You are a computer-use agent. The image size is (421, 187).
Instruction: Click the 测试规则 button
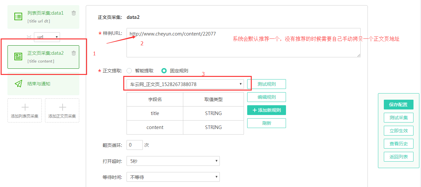click(x=266, y=84)
